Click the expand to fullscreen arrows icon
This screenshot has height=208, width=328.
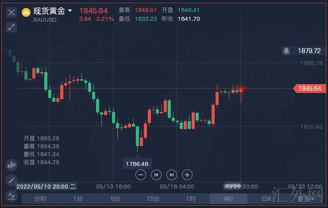pos(12,27)
